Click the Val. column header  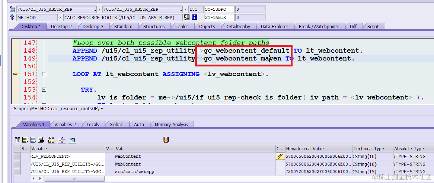[195, 148]
